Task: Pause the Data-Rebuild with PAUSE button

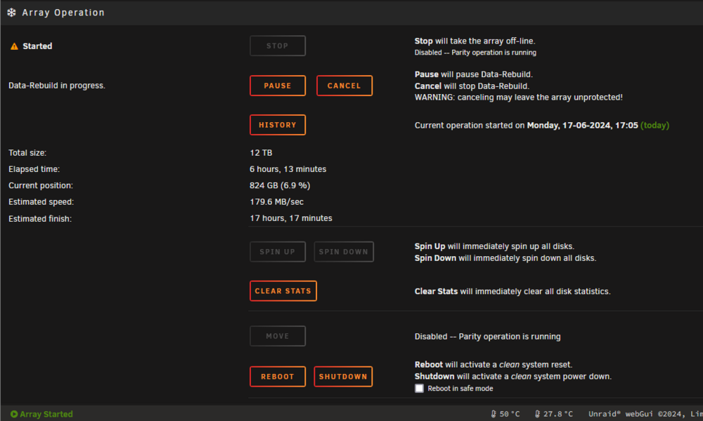Action: point(278,86)
